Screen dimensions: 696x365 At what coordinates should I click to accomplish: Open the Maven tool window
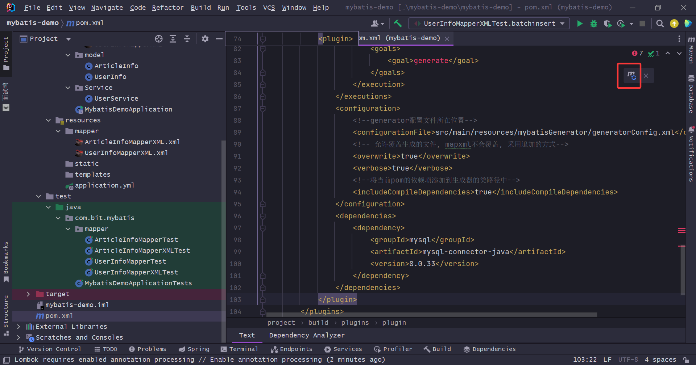691,50
